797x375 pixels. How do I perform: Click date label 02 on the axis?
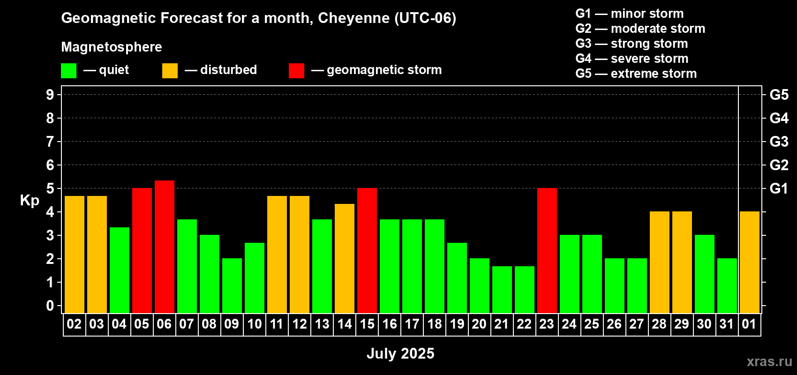pyautogui.click(x=74, y=324)
